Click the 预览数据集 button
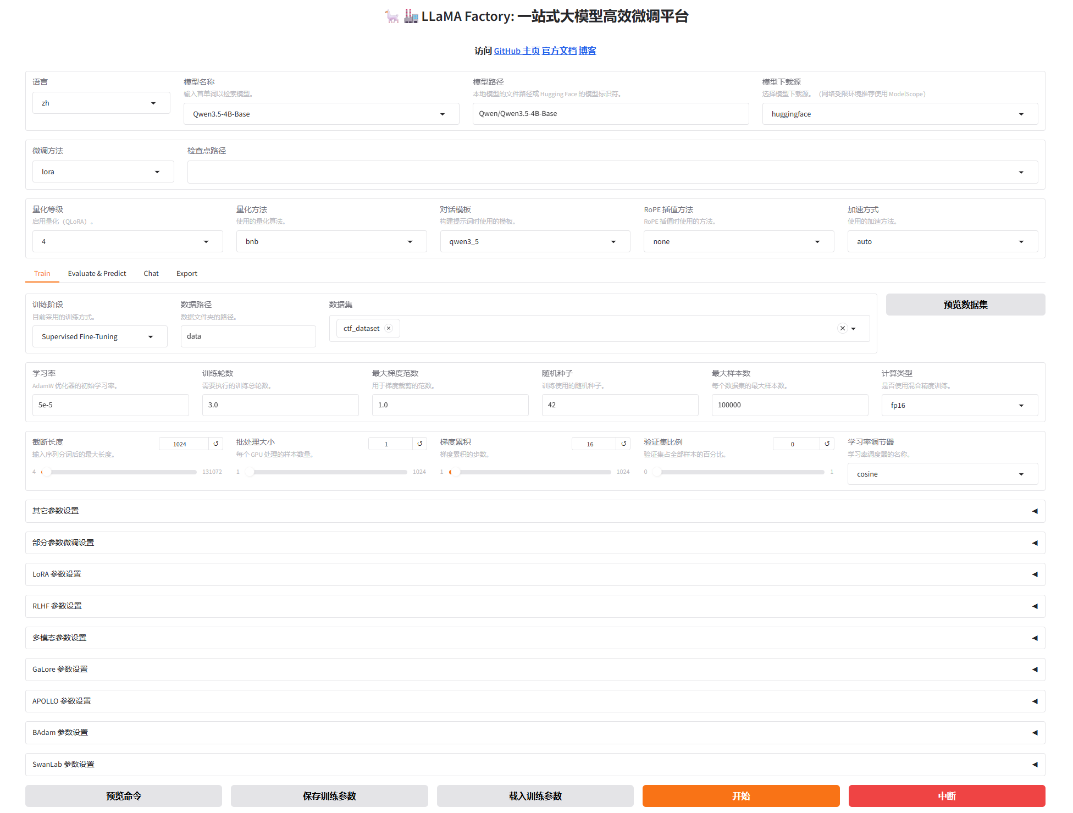 pyautogui.click(x=965, y=305)
